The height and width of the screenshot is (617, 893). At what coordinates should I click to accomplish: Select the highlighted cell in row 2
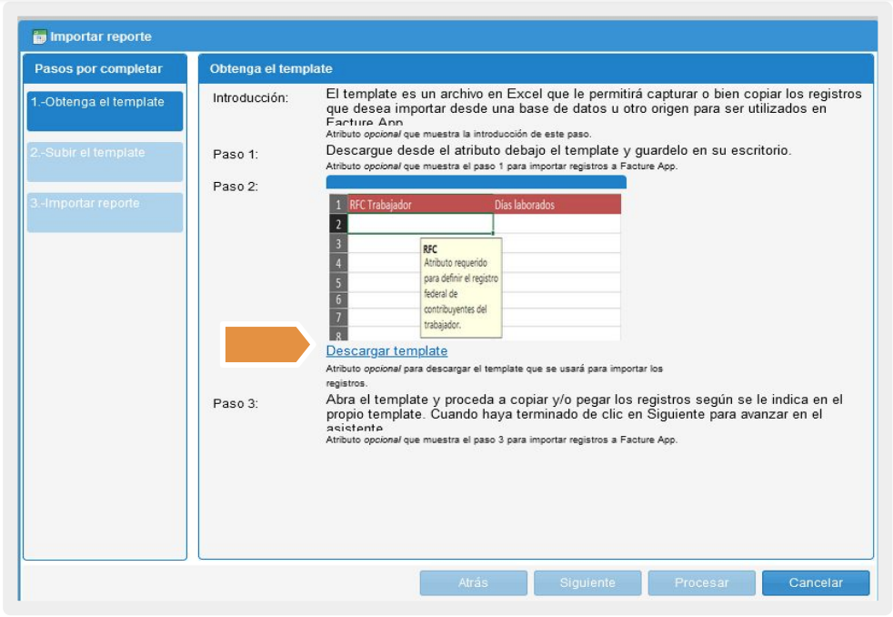coord(419,224)
